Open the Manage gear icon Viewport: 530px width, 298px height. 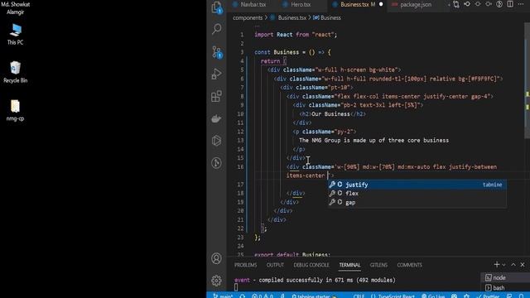pos(217,281)
